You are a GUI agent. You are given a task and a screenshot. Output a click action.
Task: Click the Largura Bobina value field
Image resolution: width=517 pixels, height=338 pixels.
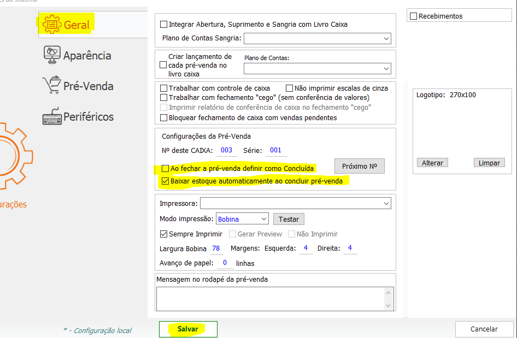point(216,248)
